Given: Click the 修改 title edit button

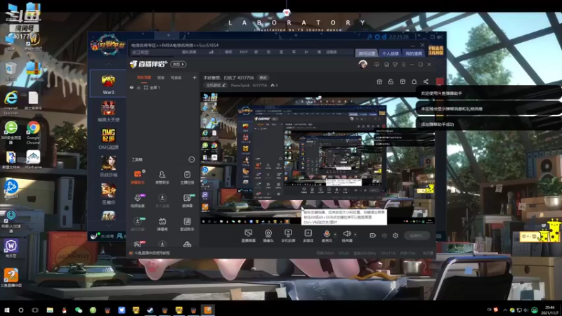Looking at the screenshot, I should coord(263,77).
